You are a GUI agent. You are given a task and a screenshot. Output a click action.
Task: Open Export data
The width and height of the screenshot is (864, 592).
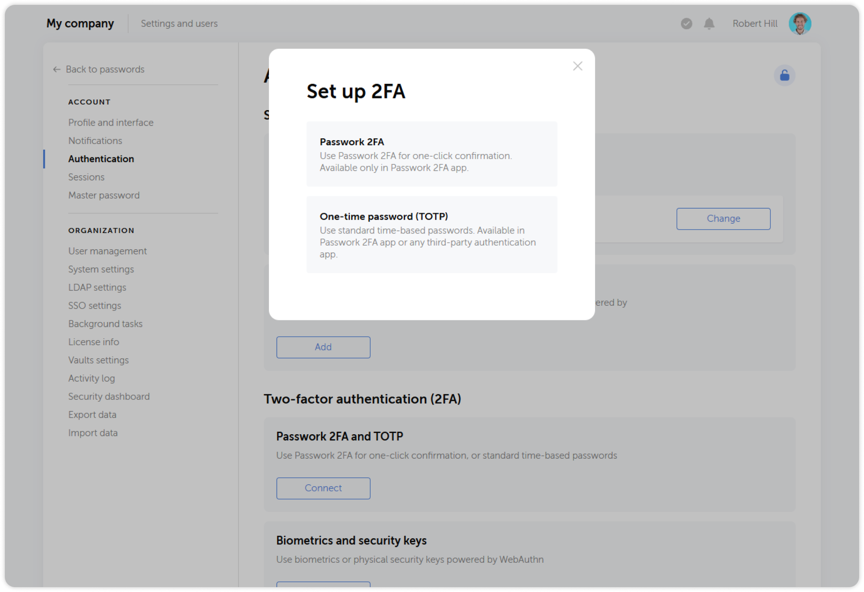coord(92,415)
